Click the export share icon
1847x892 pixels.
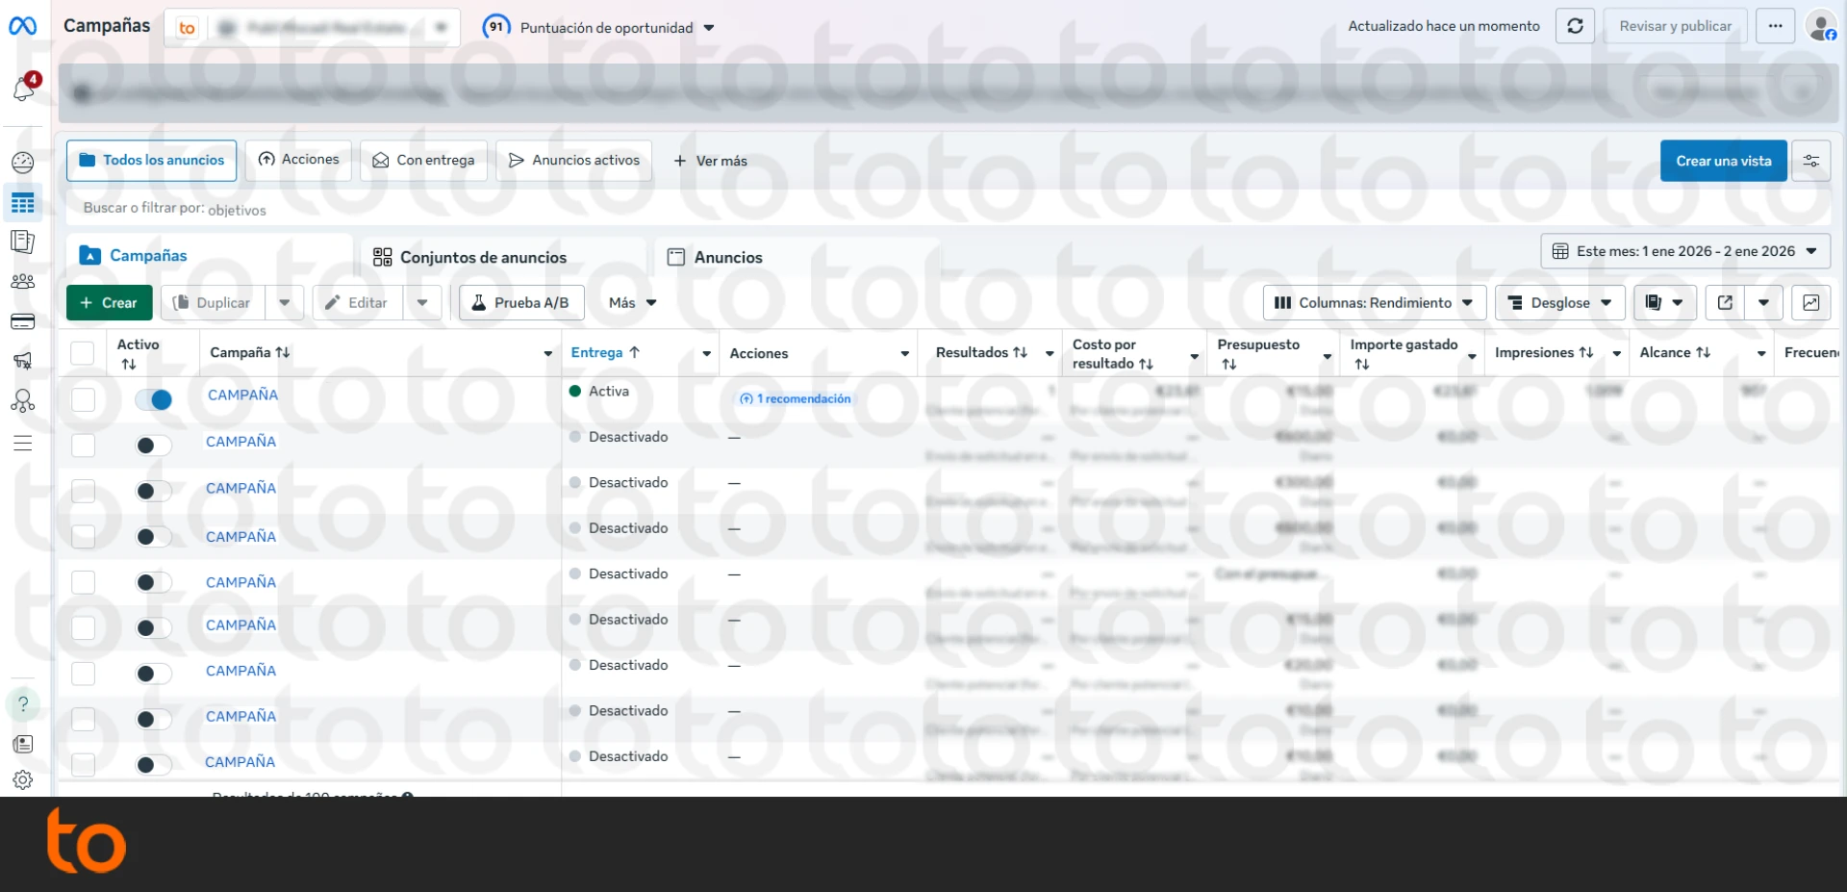tap(1725, 303)
